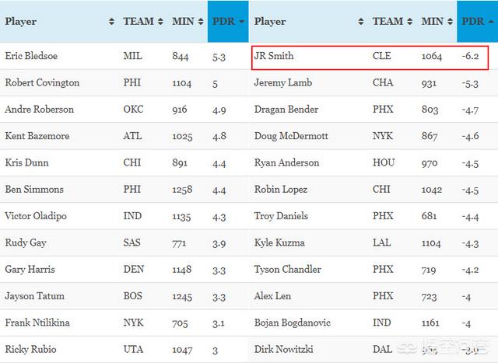Click MIN sort arrows in Eric Bledsoe's table
The height and width of the screenshot is (363, 498).
pos(200,22)
